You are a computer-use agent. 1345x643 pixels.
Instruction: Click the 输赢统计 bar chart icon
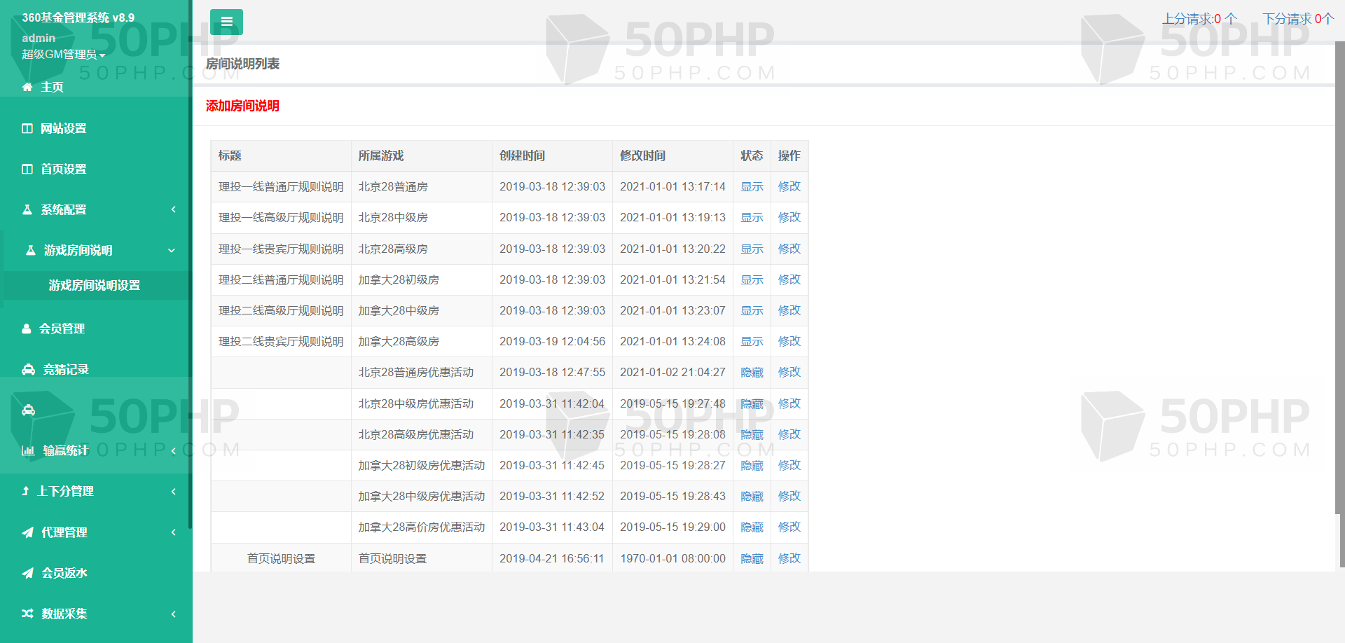28,450
